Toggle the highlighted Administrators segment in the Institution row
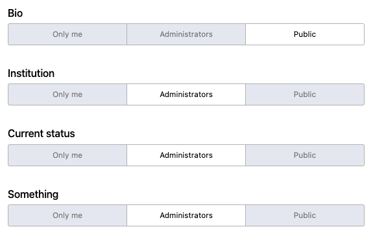 click(186, 94)
